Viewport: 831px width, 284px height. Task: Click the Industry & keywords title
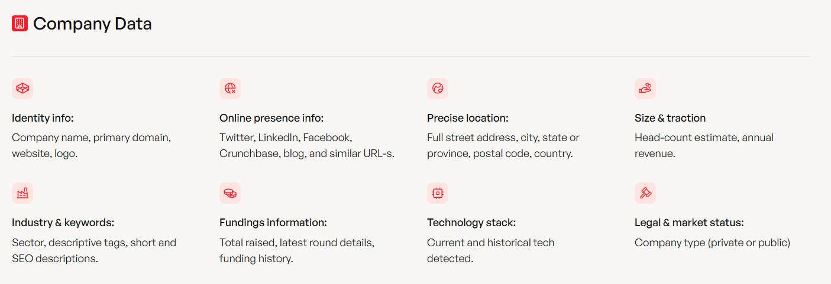point(63,223)
